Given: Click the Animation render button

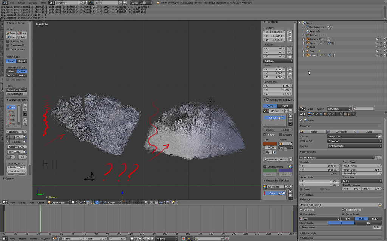Looking at the screenshot, I should coord(340,131).
